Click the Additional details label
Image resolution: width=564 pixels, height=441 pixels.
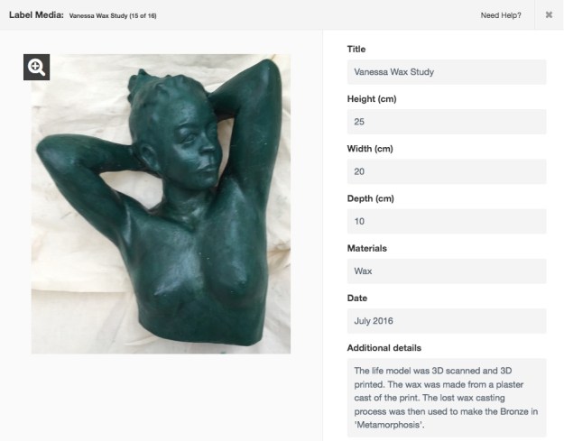point(384,348)
